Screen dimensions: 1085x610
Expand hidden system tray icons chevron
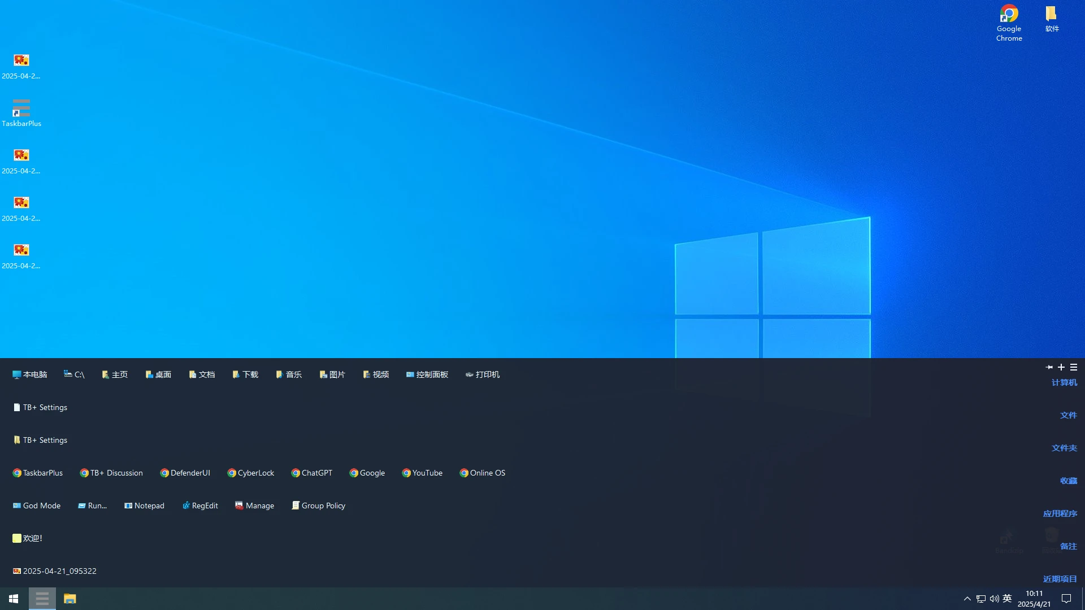pyautogui.click(x=967, y=599)
